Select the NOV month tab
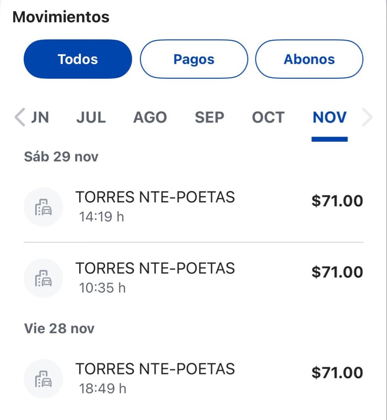Viewport: 387px width, 420px height. (330, 118)
